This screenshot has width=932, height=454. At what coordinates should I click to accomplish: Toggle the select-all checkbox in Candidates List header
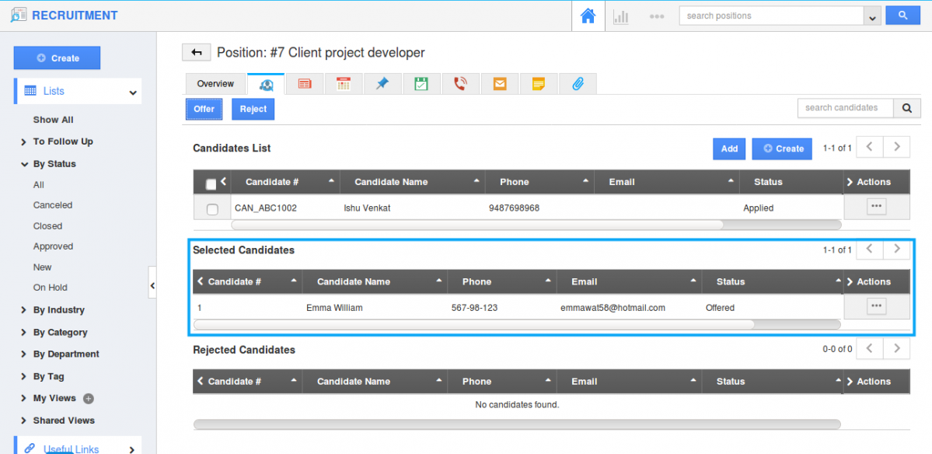pyautogui.click(x=211, y=184)
